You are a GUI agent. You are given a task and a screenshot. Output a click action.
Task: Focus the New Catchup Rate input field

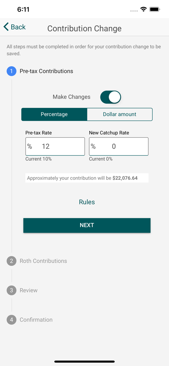(x=119, y=146)
